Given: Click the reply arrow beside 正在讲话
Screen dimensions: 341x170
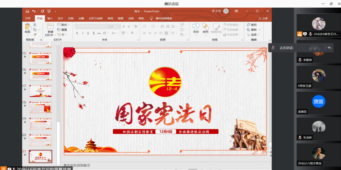Looking at the screenshot, I should [x=329, y=48].
